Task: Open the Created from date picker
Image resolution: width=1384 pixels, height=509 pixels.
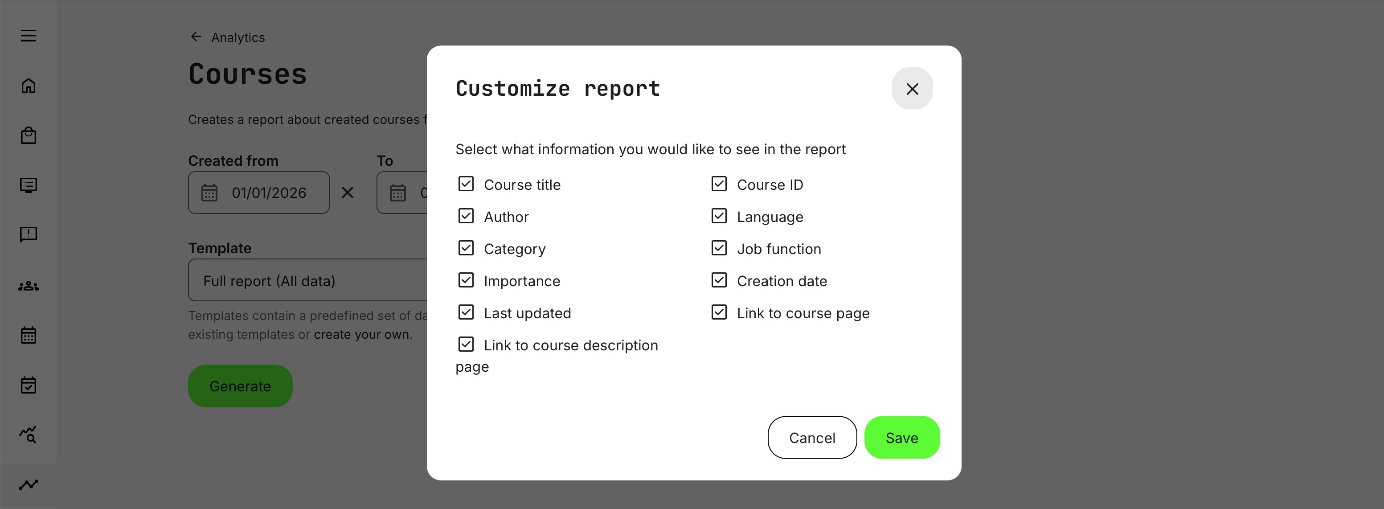Action: pyautogui.click(x=258, y=193)
